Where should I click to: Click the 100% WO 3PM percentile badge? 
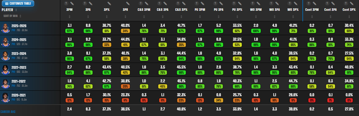(x=256, y=31)
